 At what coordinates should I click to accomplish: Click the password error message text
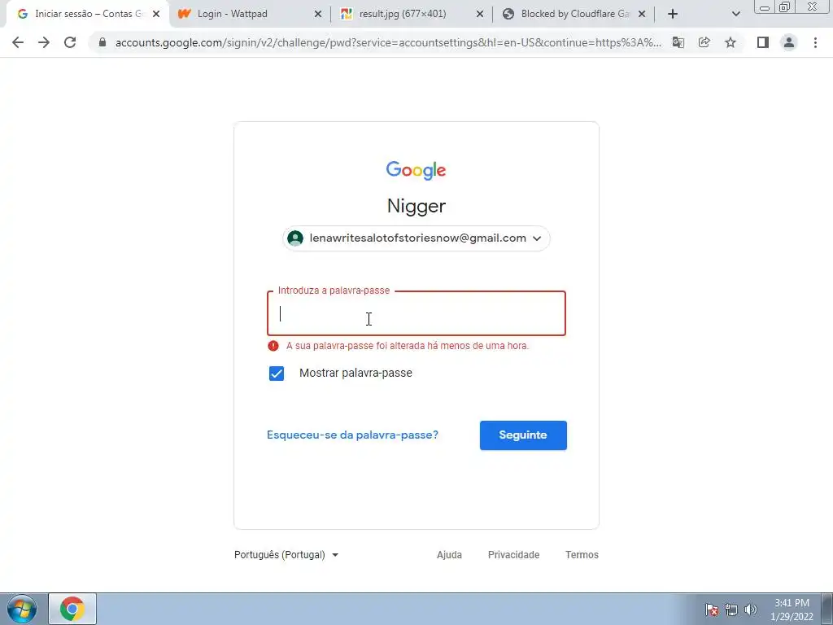pos(408,346)
